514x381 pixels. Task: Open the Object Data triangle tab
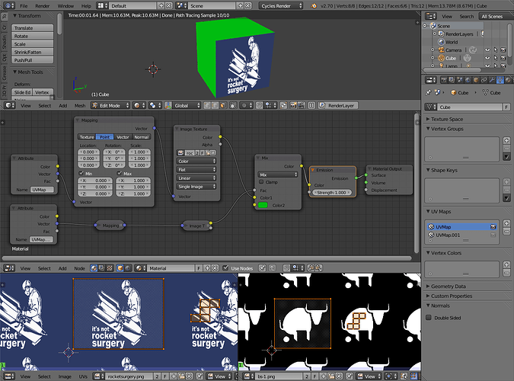tap(500, 80)
